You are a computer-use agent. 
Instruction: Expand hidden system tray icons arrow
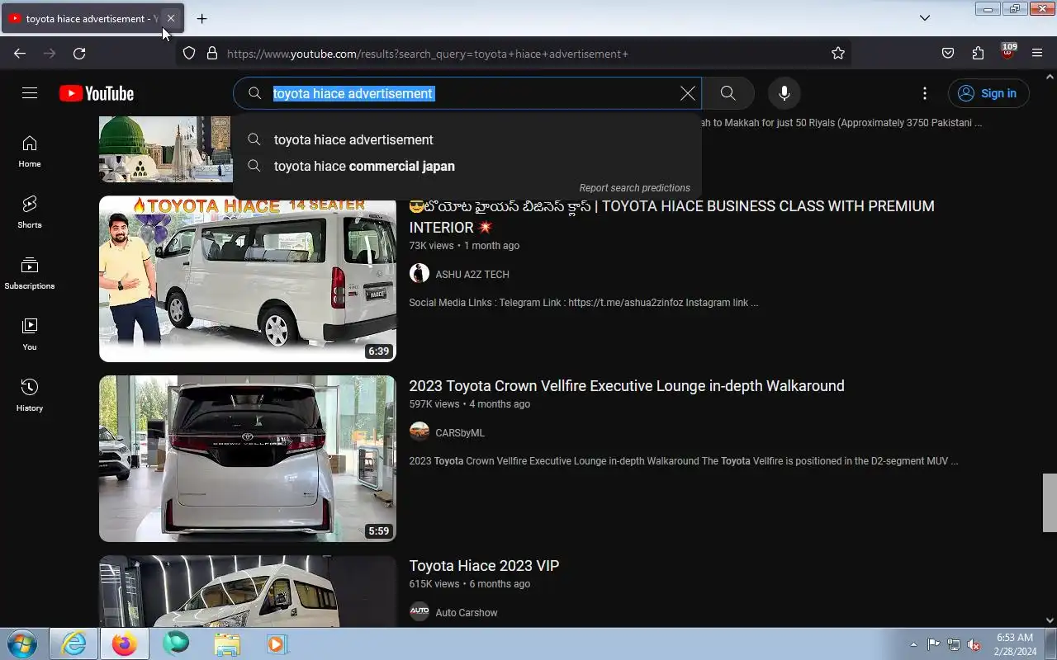[913, 644]
